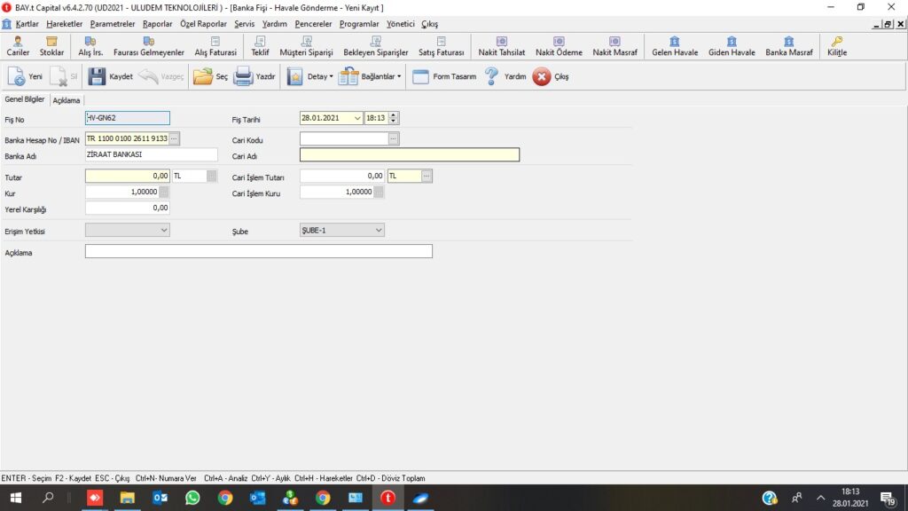
Task: Click the Stoklar toolbar icon
Action: pyautogui.click(x=51, y=46)
